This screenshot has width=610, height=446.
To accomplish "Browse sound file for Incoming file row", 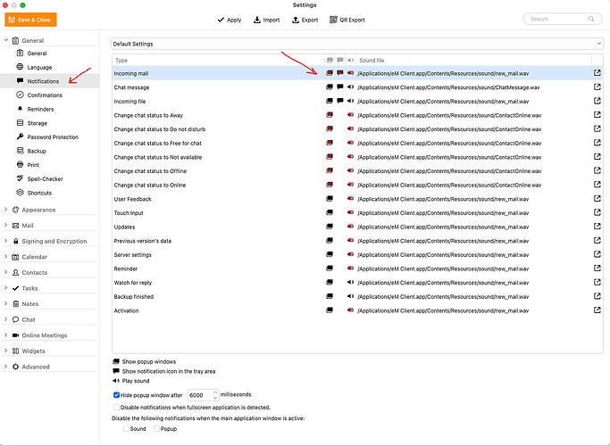I will pos(597,101).
